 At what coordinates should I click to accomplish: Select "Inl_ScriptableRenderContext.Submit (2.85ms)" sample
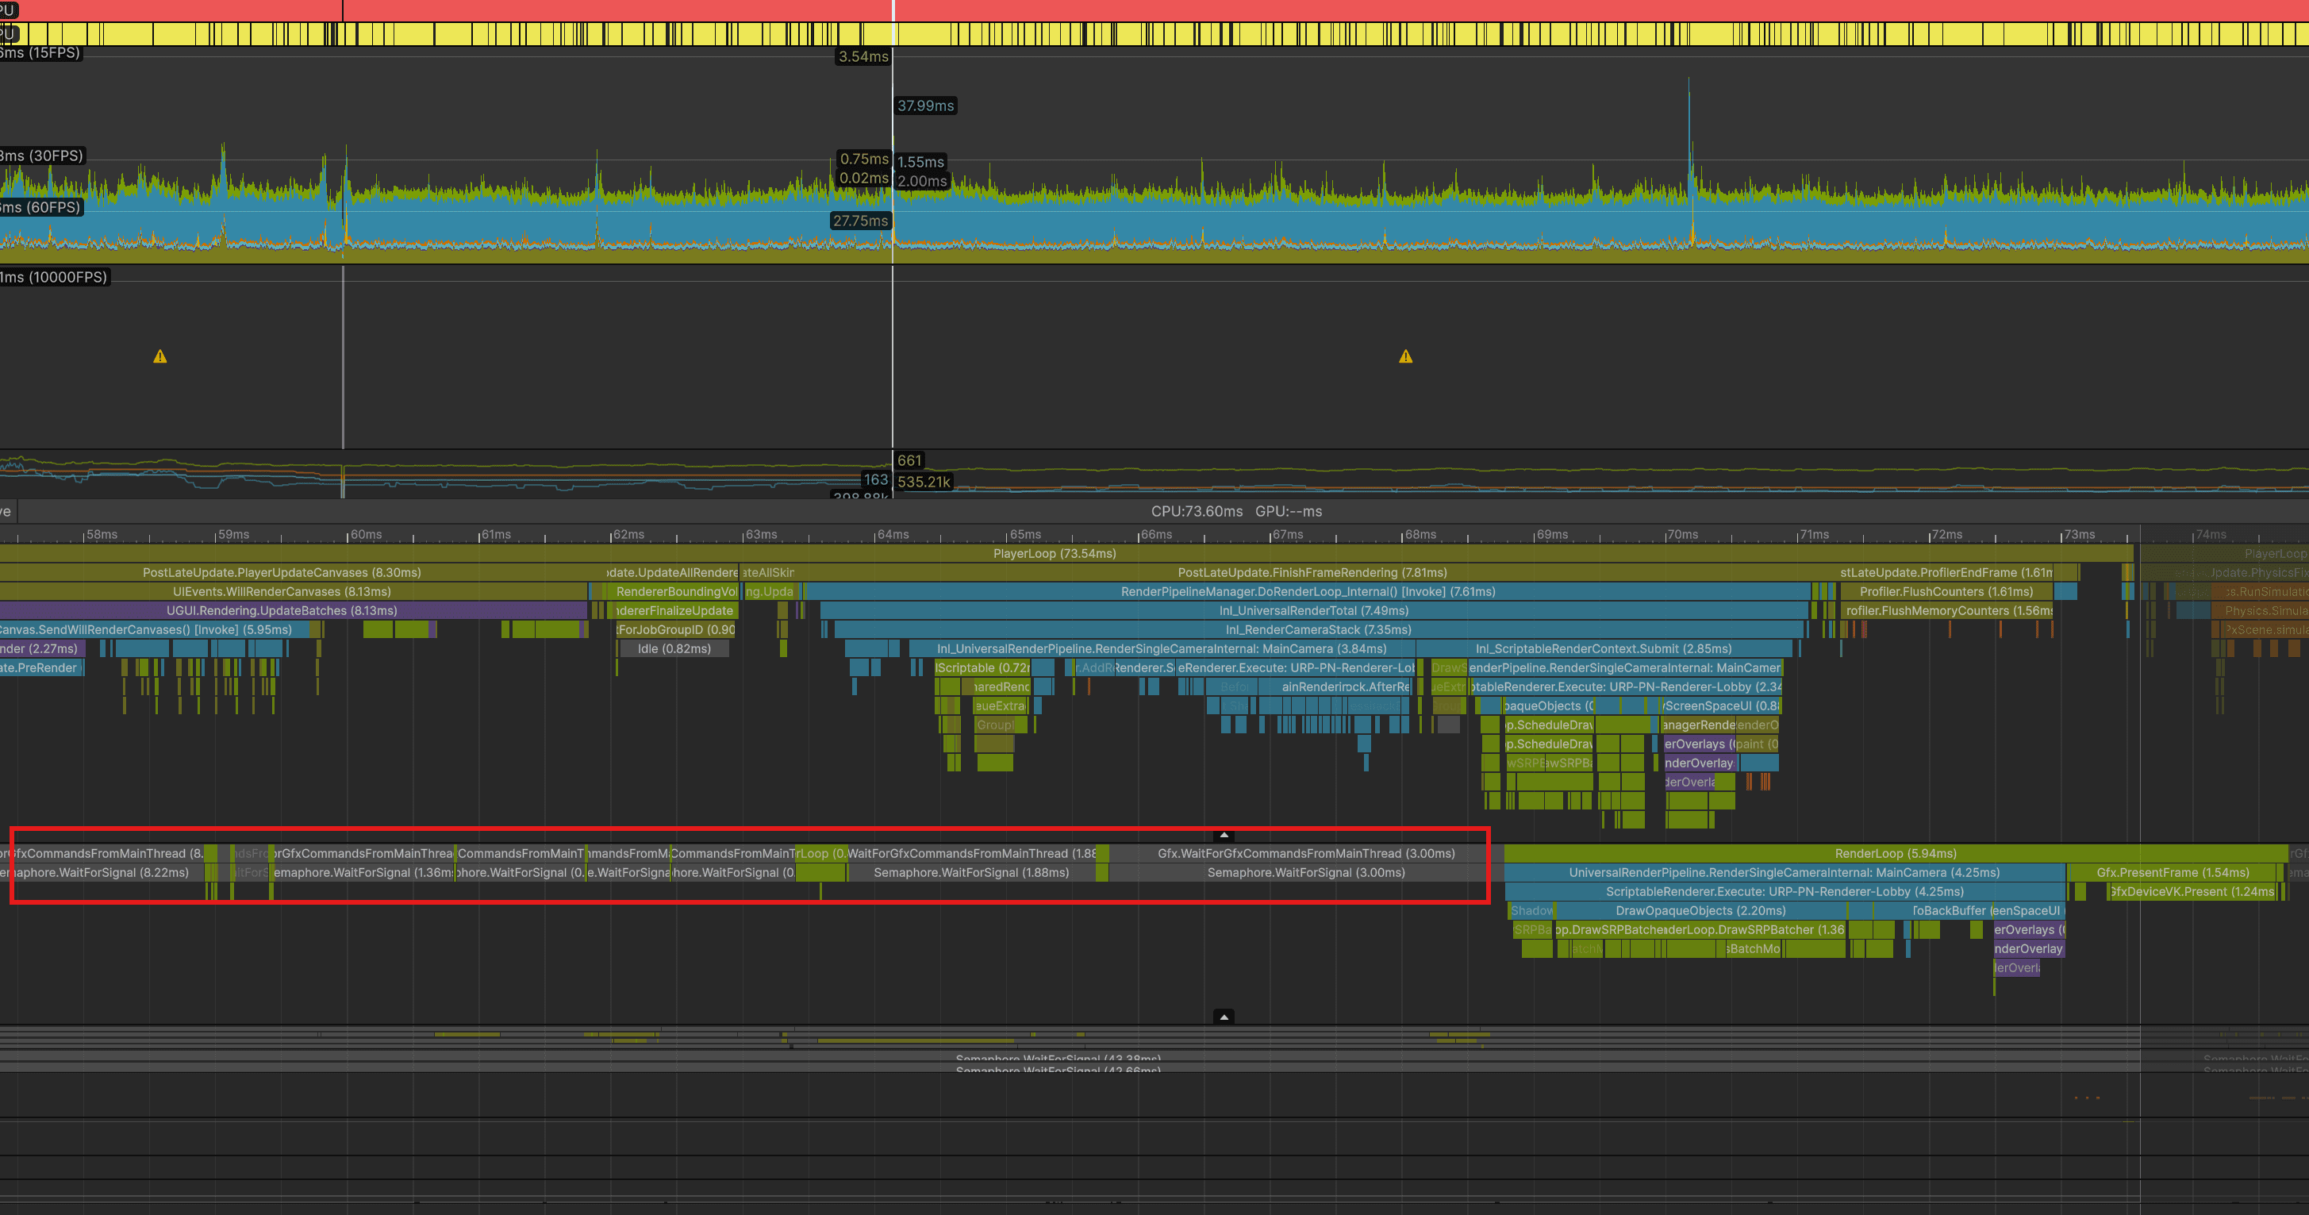(1604, 648)
